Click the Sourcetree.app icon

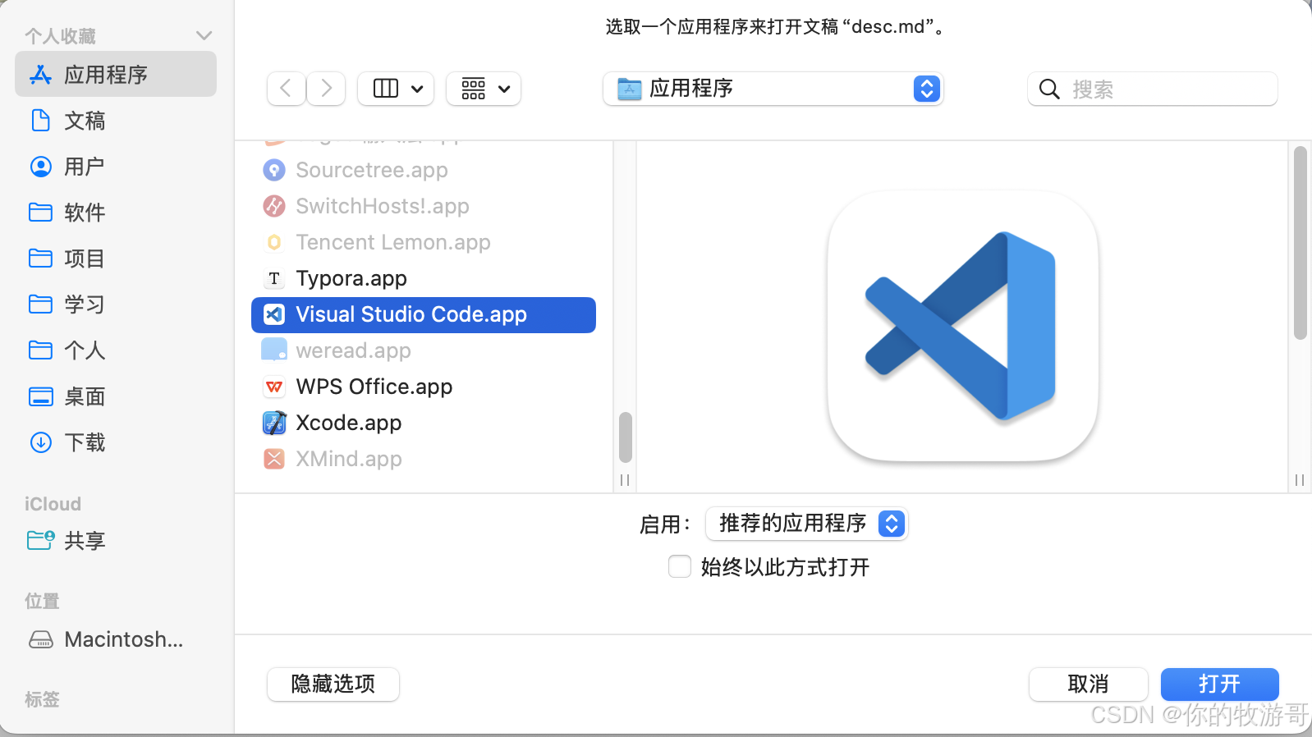[274, 170]
